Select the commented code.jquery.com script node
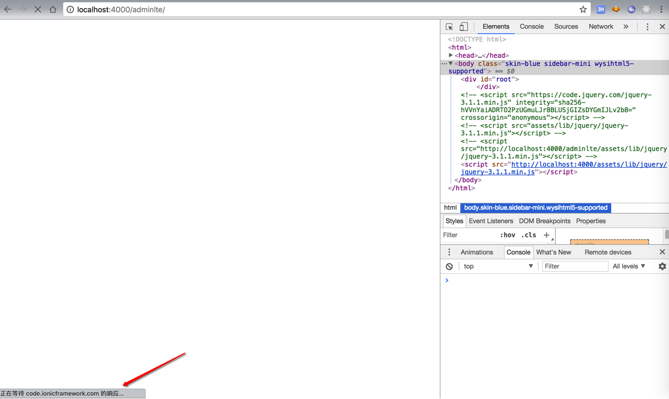This screenshot has width=669, height=399. 556,106
